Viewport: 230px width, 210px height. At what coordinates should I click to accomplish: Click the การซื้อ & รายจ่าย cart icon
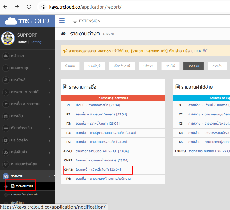(x=6, y=104)
